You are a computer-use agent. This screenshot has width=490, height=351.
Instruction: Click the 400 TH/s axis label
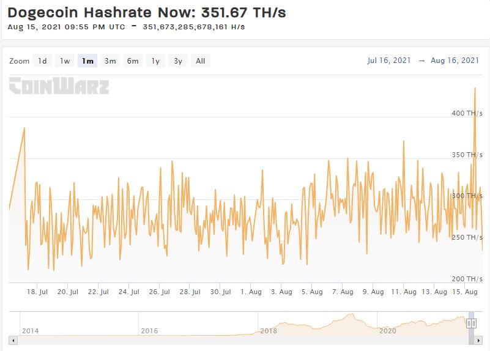click(x=467, y=113)
